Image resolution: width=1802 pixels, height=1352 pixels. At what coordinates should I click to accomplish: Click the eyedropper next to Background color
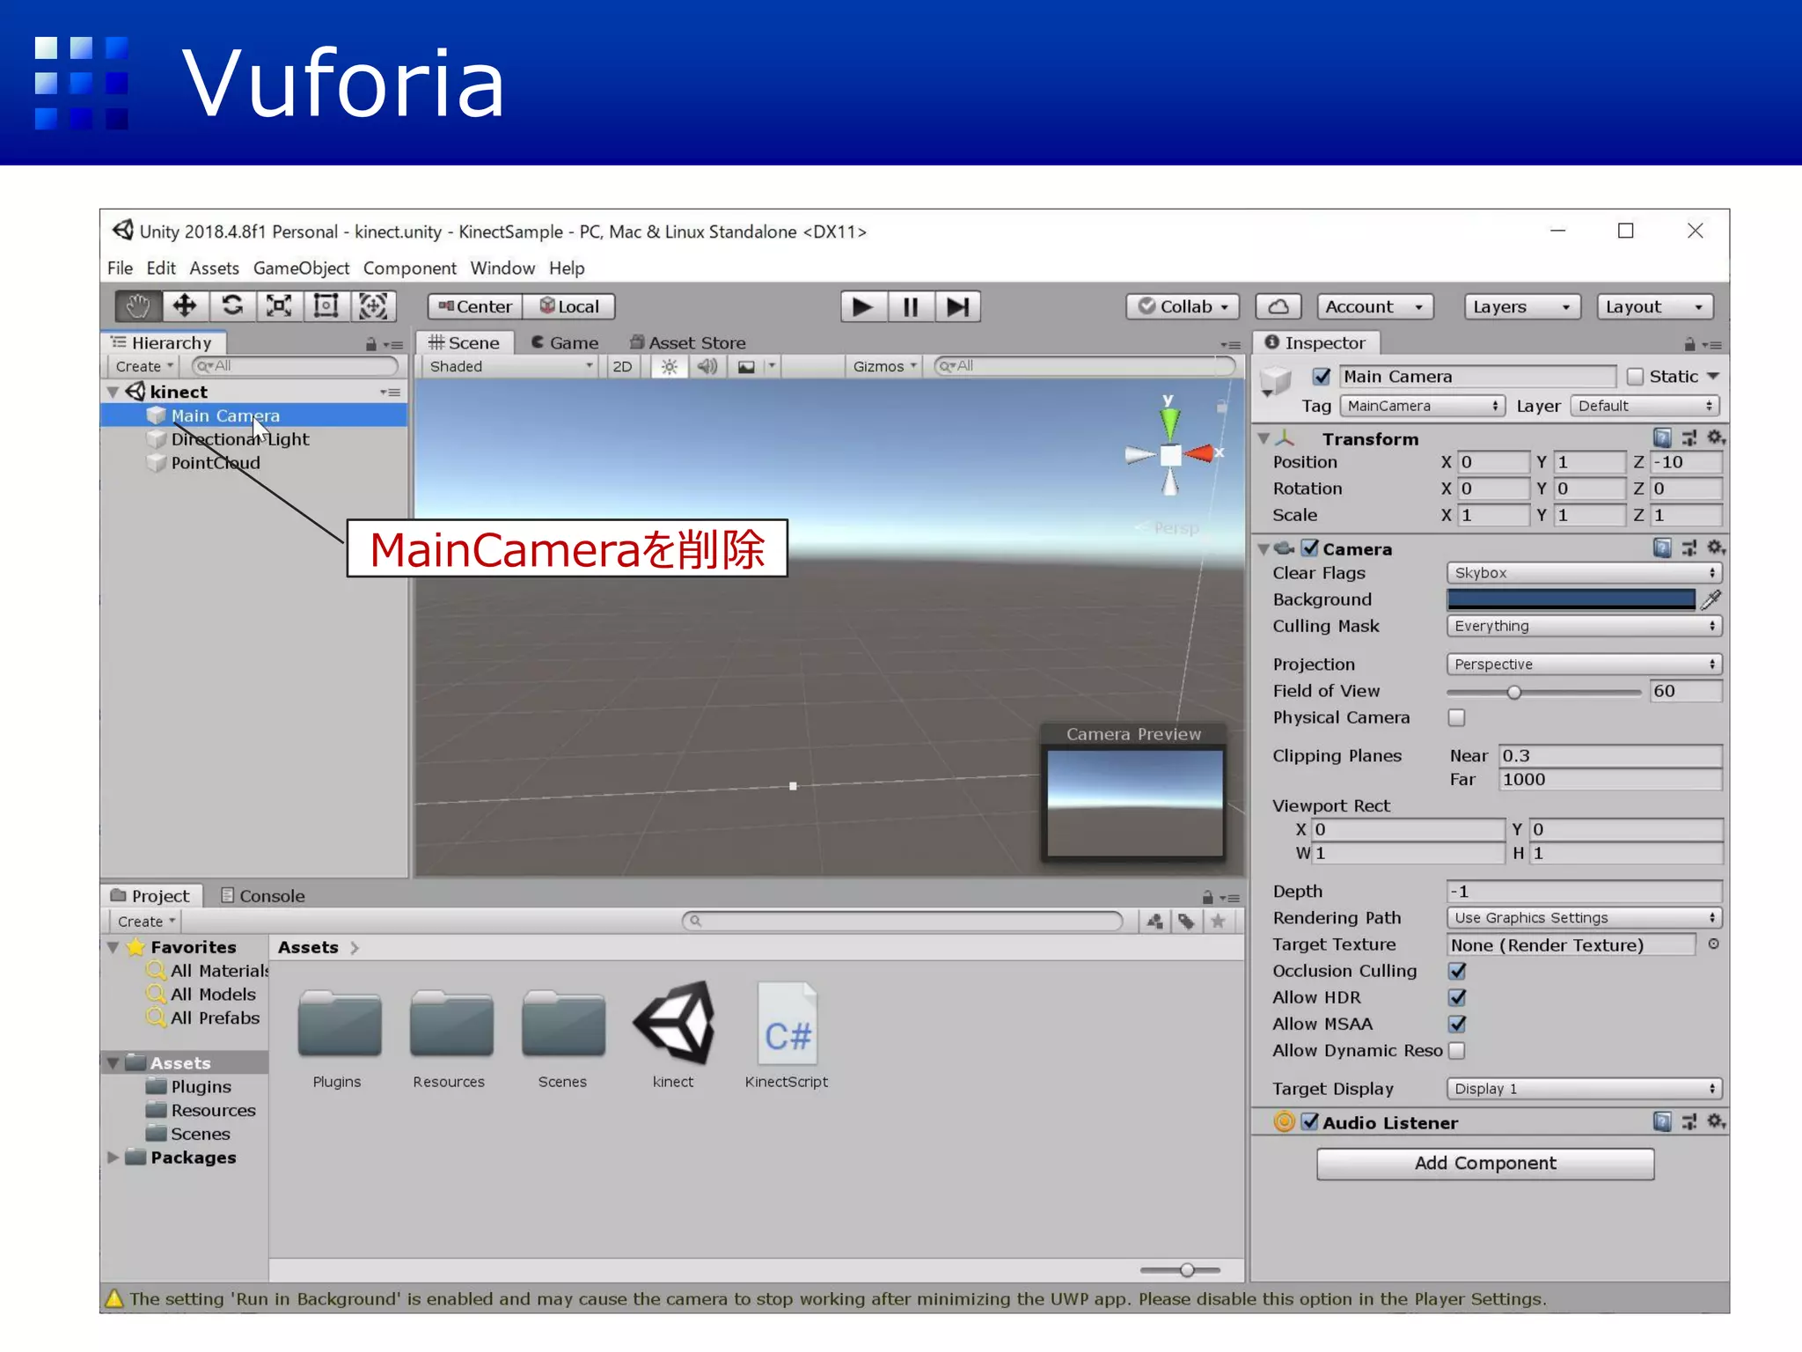[1711, 599]
